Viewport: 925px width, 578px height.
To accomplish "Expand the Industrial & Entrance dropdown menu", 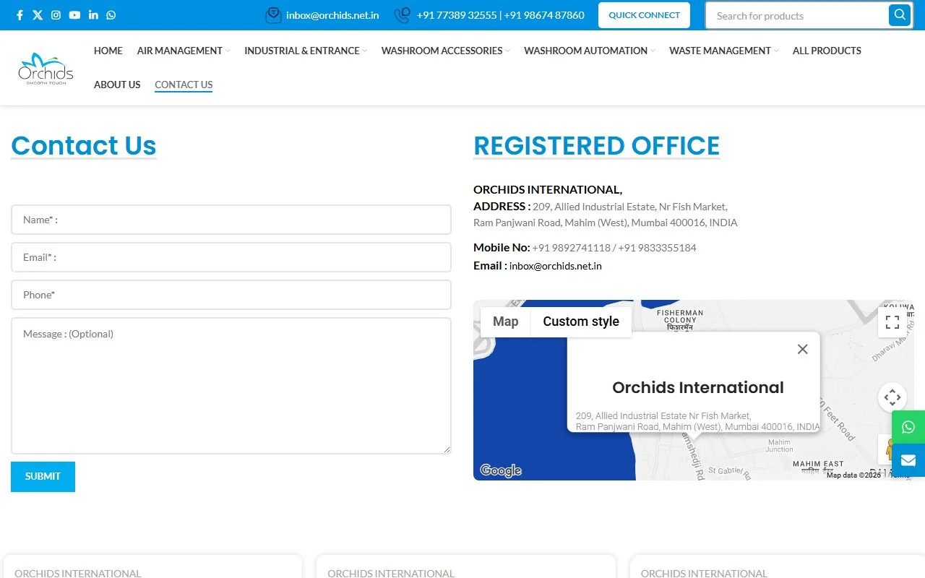I will [306, 51].
